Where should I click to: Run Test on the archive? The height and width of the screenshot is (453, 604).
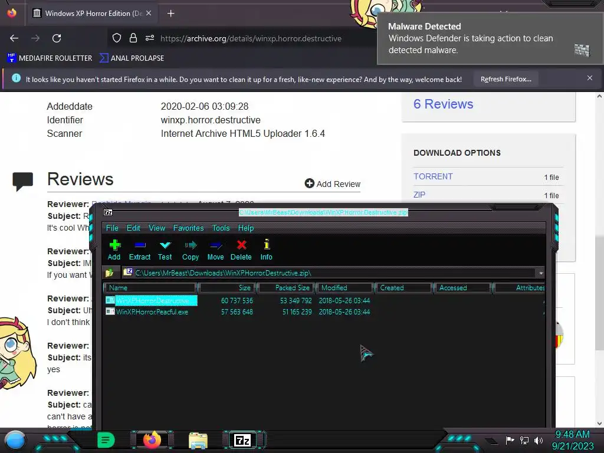click(x=165, y=250)
